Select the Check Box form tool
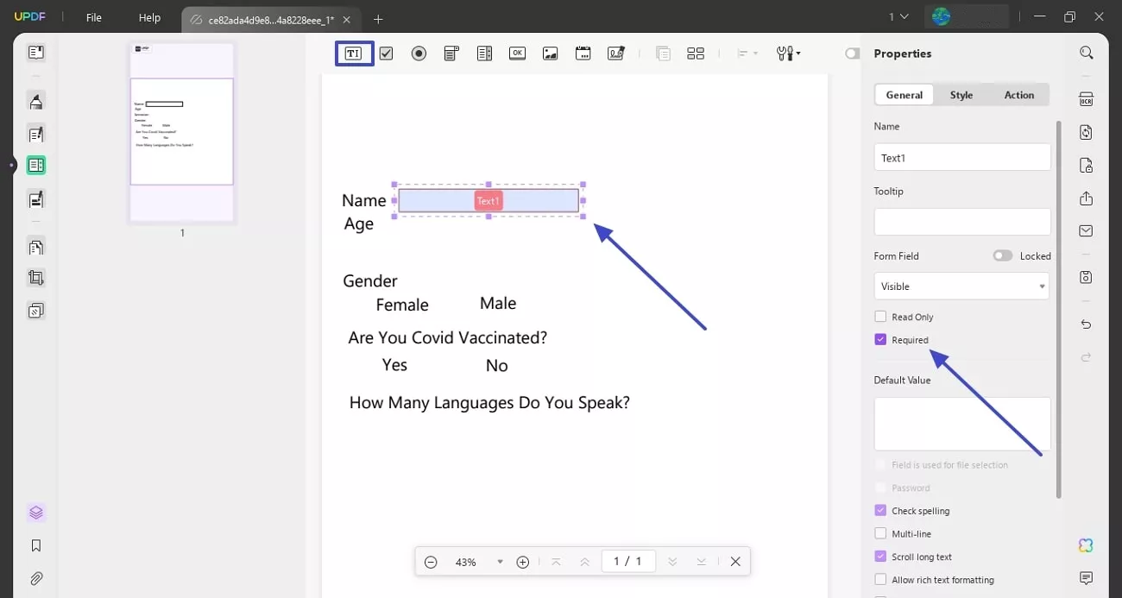 click(x=386, y=54)
